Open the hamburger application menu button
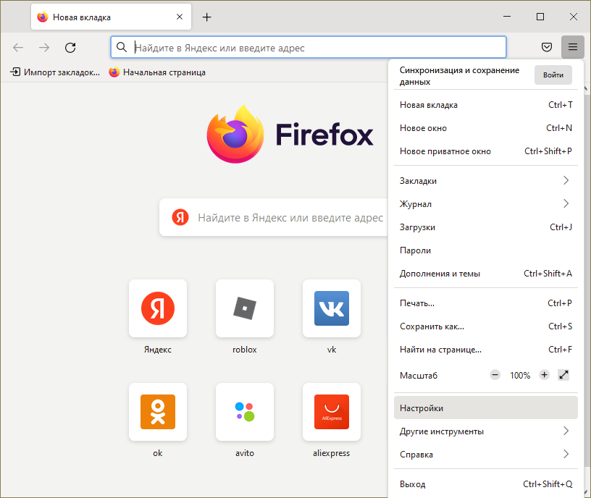 [572, 47]
